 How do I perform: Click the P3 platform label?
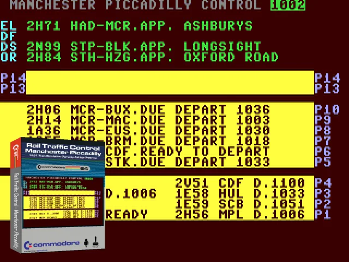pos(323,193)
